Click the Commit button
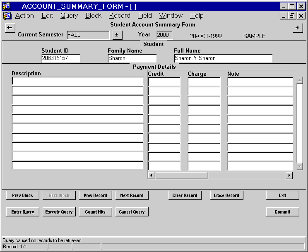The width and height of the screenshot is (308, 252). [x=282, y=212]
